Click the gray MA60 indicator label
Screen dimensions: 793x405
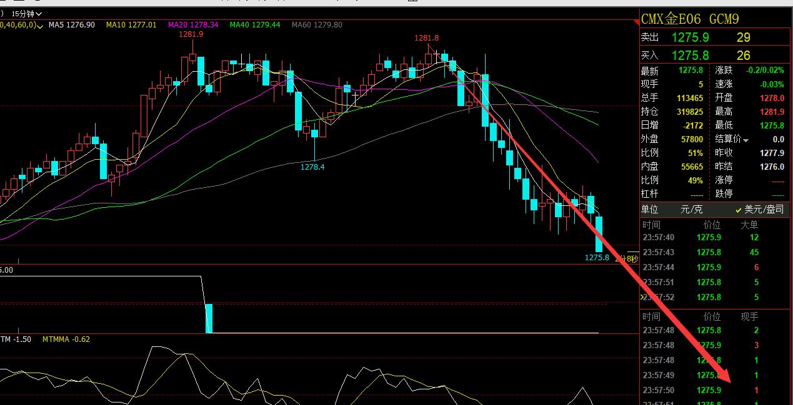317,25
